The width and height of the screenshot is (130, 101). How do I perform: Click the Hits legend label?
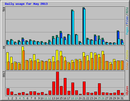click(127, 10)
